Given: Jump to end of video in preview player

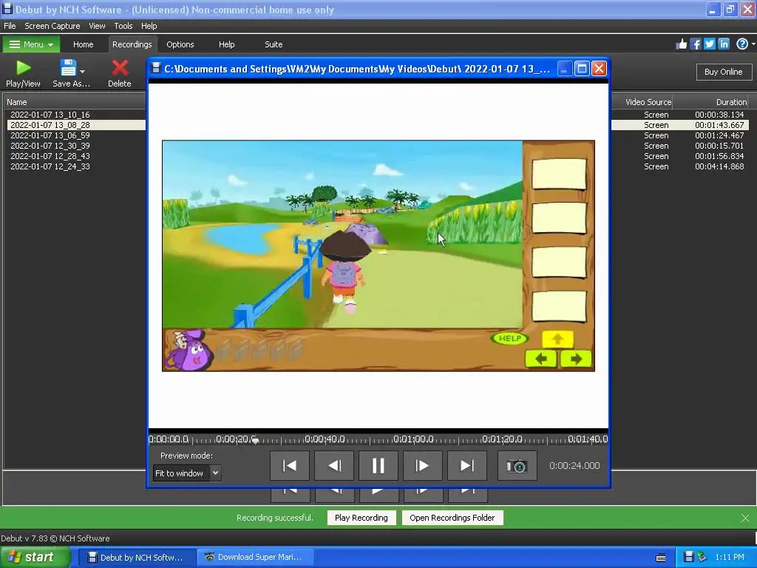Looking at the screenshot, I should click(x=467, y=466).
